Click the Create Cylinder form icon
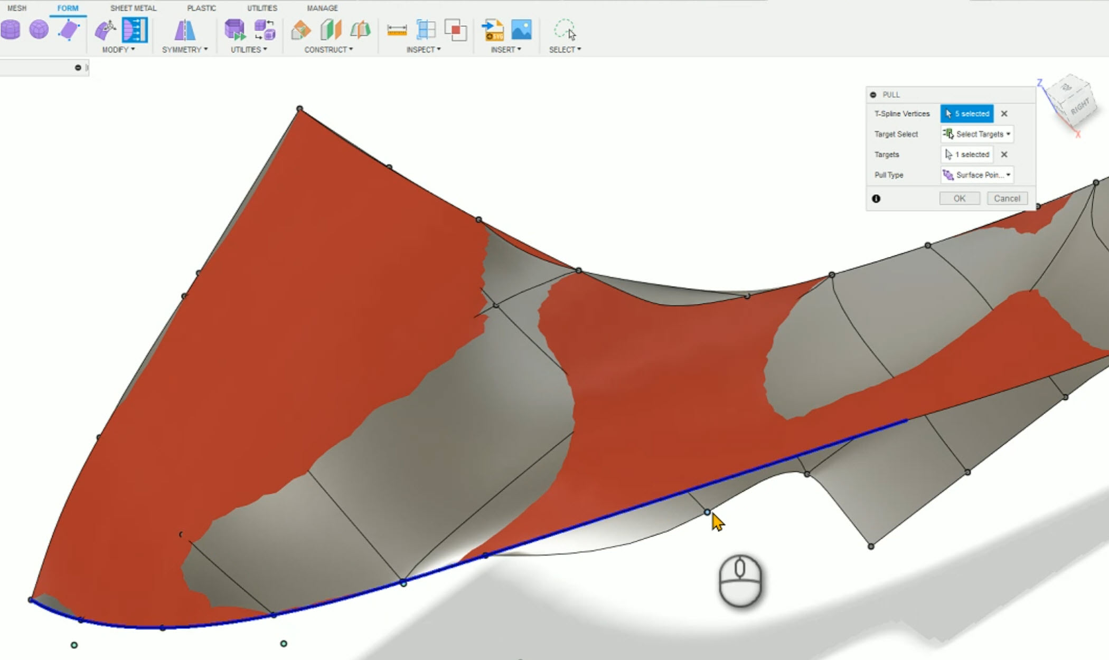1109x660 pixels. click(11, 30)
